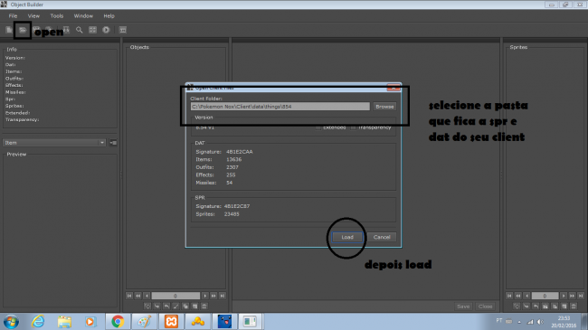Open Internet Explorer from the taskbar
The height and width of the screenshot is (330, 588).
[38, 321]
